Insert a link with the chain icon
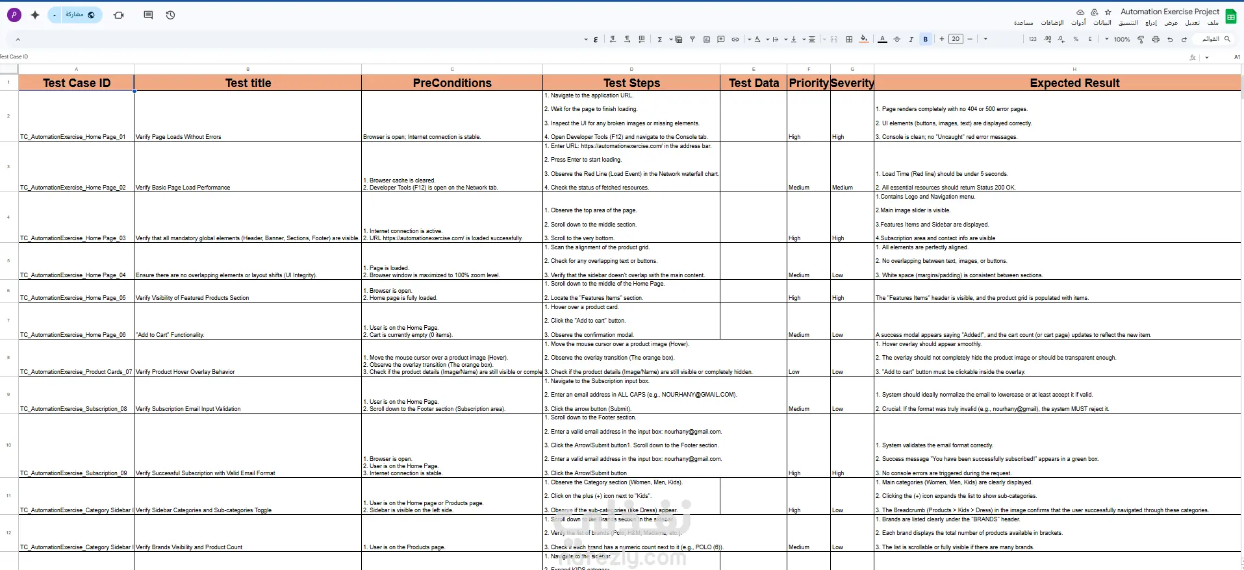1244x570 pixels. pos(735,39)
